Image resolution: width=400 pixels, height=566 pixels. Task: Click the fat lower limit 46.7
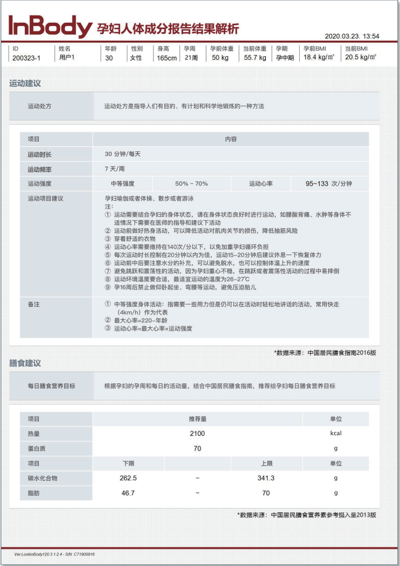click(x=129, y=493)
